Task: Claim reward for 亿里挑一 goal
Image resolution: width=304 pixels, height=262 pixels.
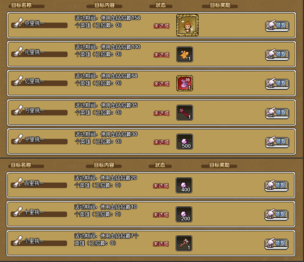Action: pos(277,84)
